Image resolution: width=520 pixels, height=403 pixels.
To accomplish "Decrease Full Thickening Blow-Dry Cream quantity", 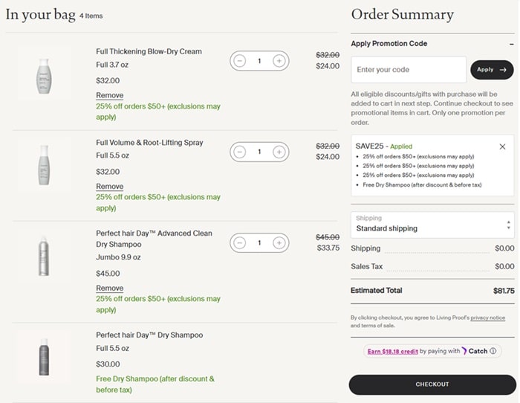I will click(240, 61).
